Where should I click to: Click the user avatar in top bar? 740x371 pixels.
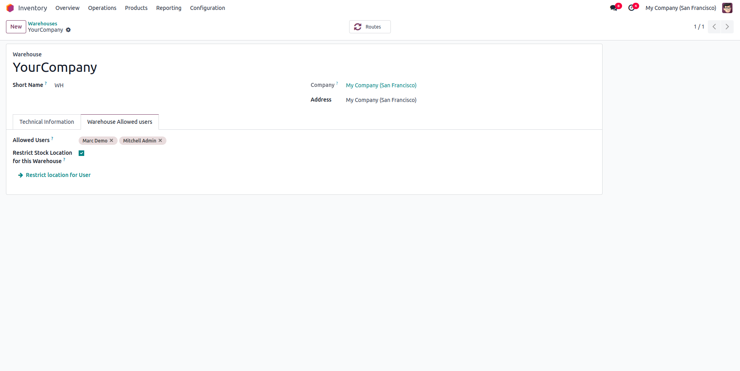[x=727, y=8]
